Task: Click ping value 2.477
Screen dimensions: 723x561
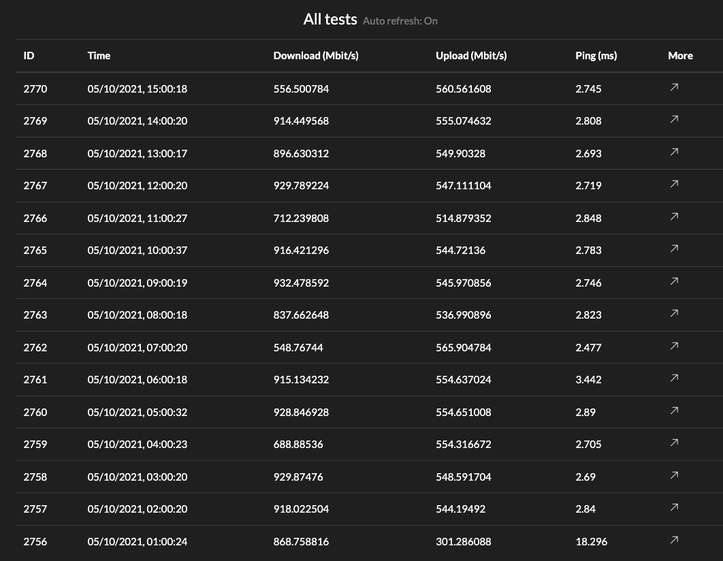Action: click(588, 348)
